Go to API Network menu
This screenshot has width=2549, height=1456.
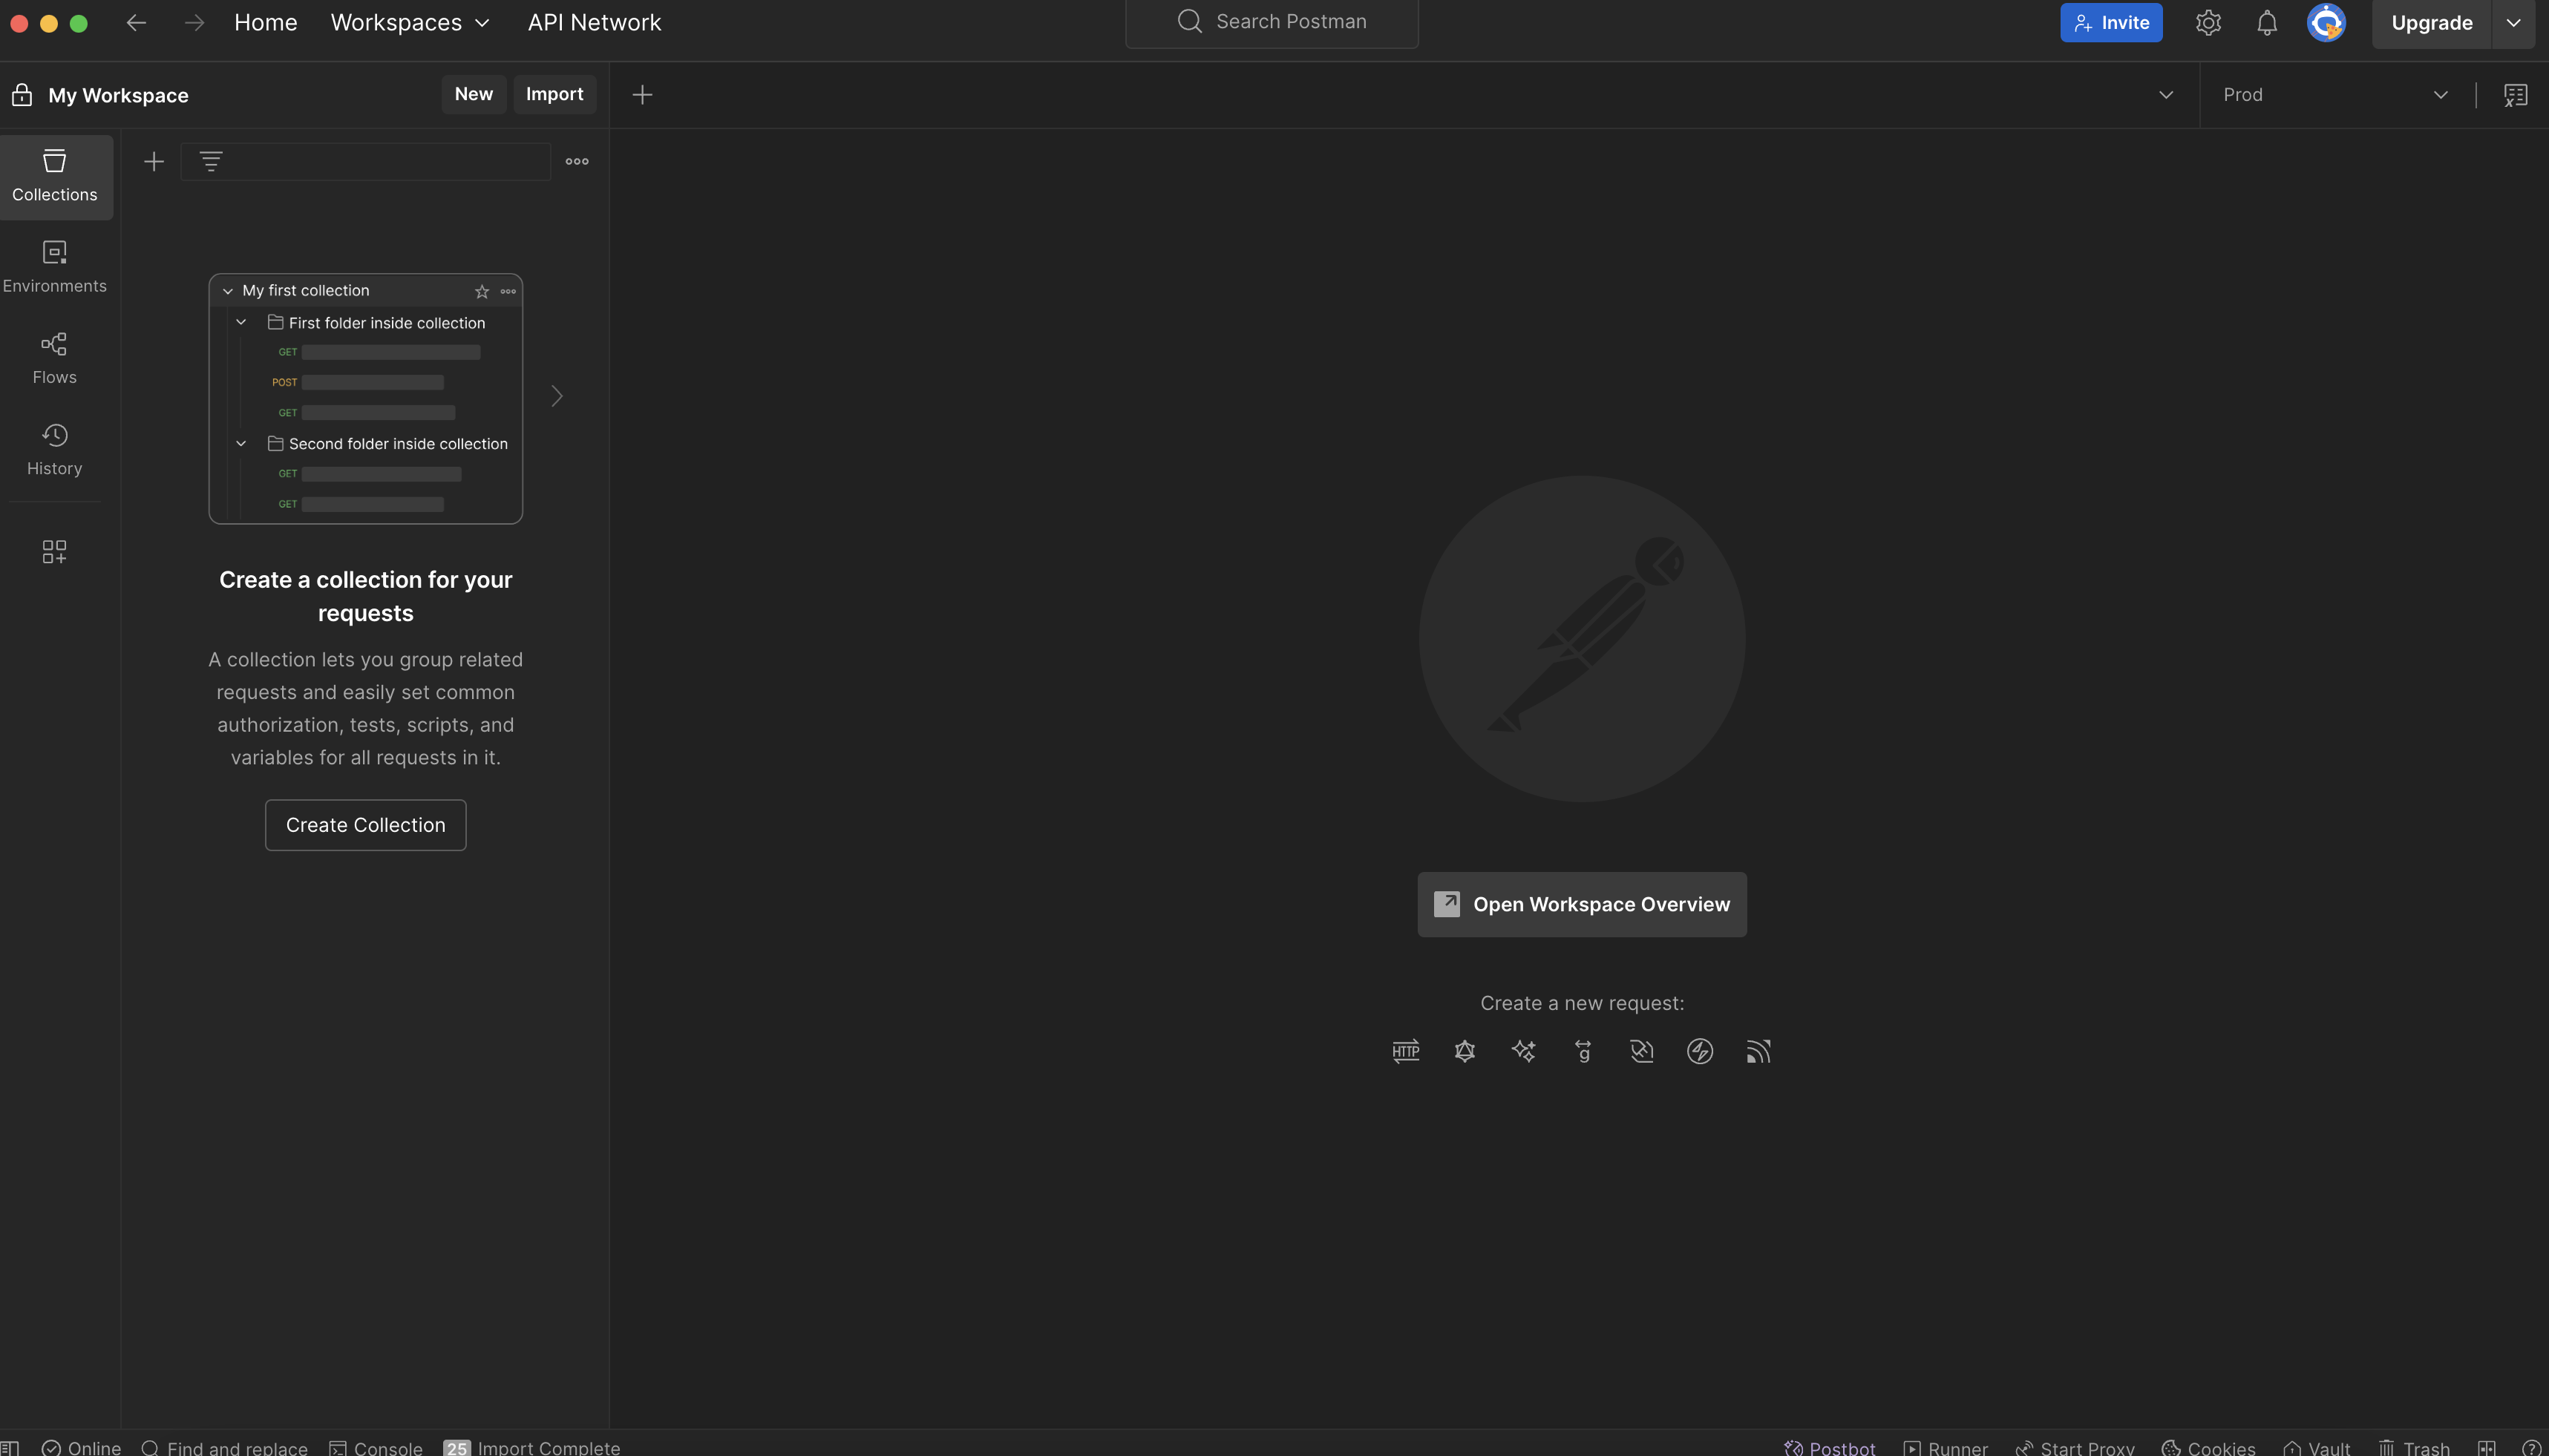click(x=594, y=22)
